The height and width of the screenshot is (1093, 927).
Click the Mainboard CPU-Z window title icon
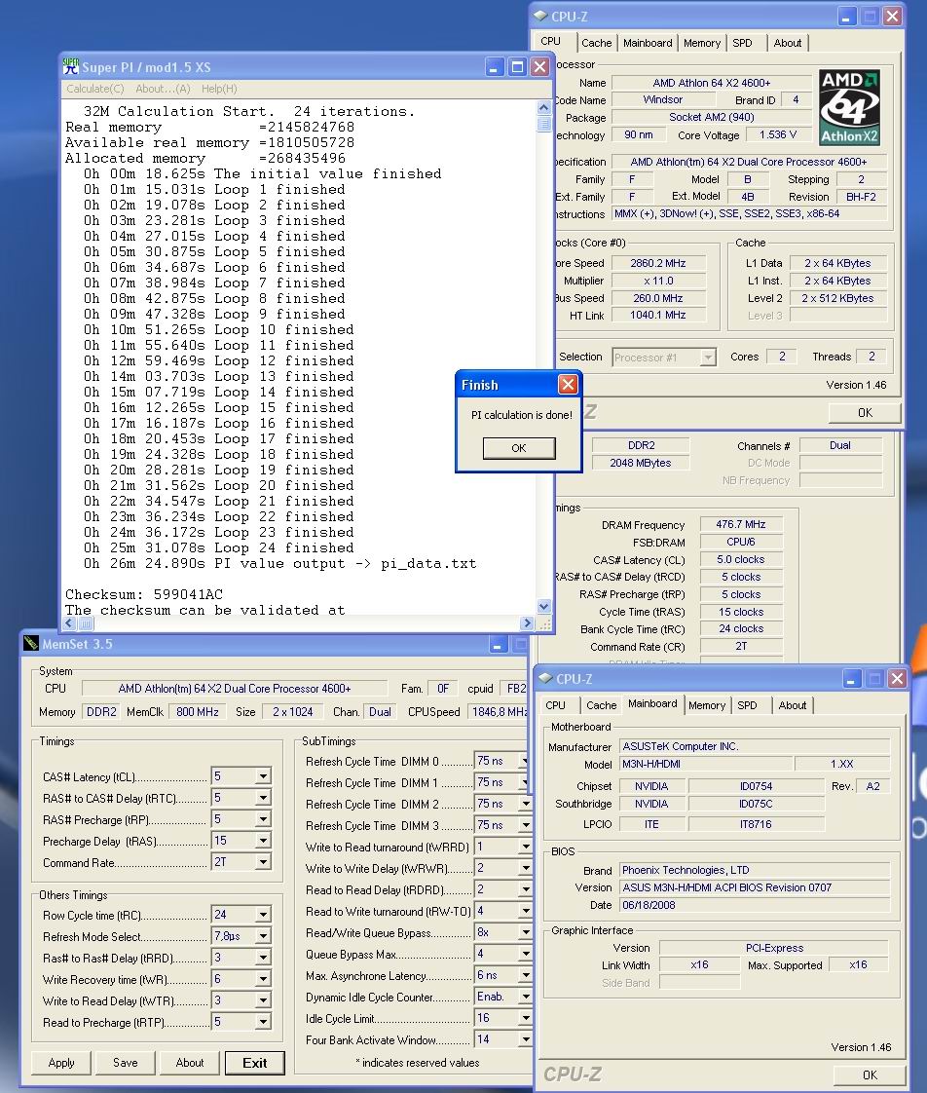(x=545, y=678)
